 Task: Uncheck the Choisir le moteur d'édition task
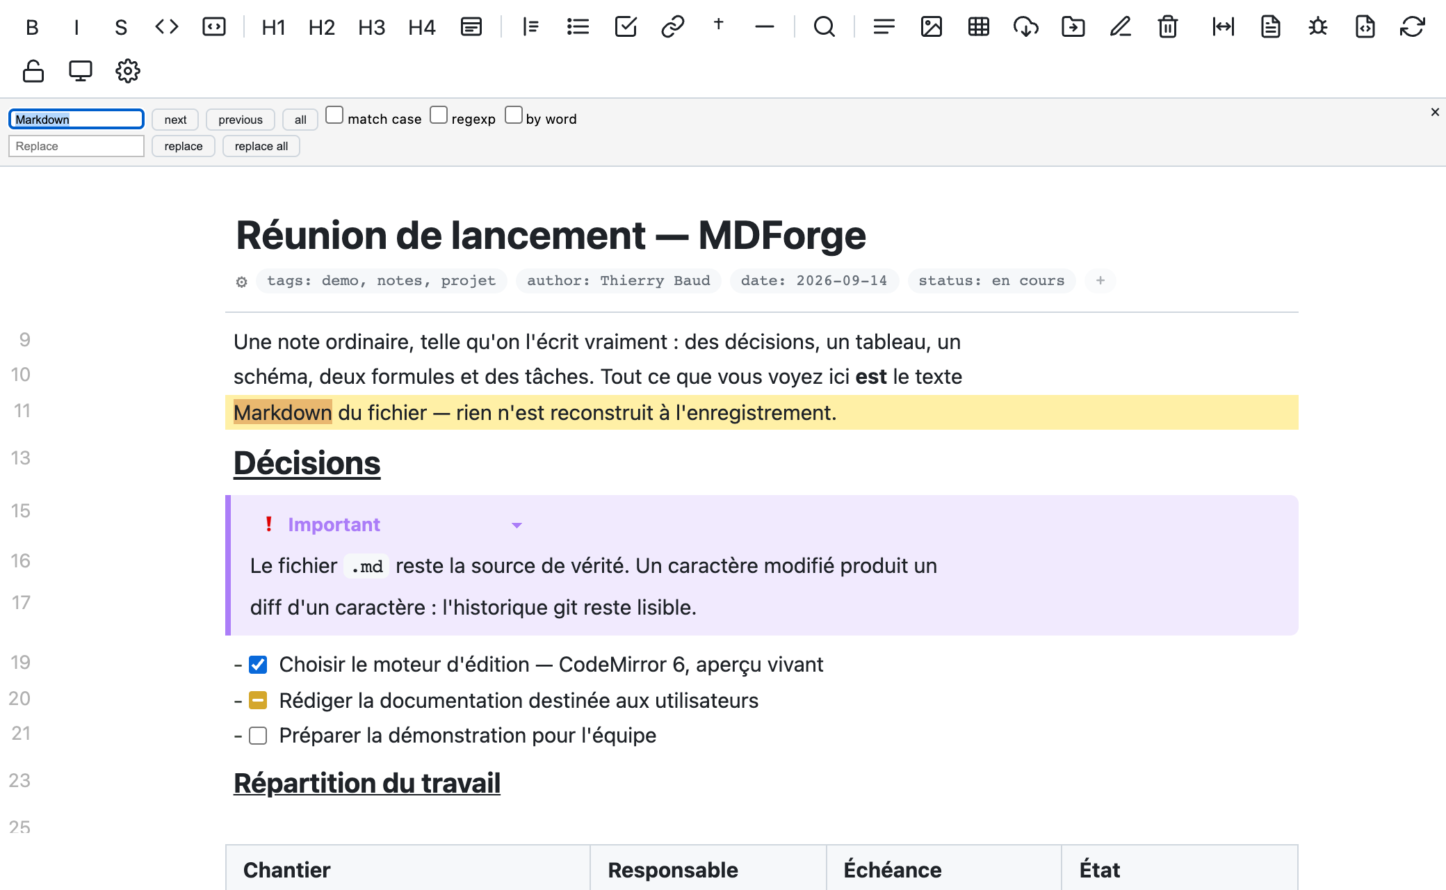[258, 665]
